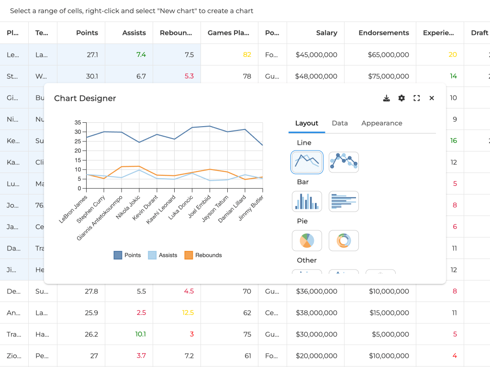Hide the Assists series via legend
The height and width of the screenshot is (367, 490).
click(x=152, y=255)
